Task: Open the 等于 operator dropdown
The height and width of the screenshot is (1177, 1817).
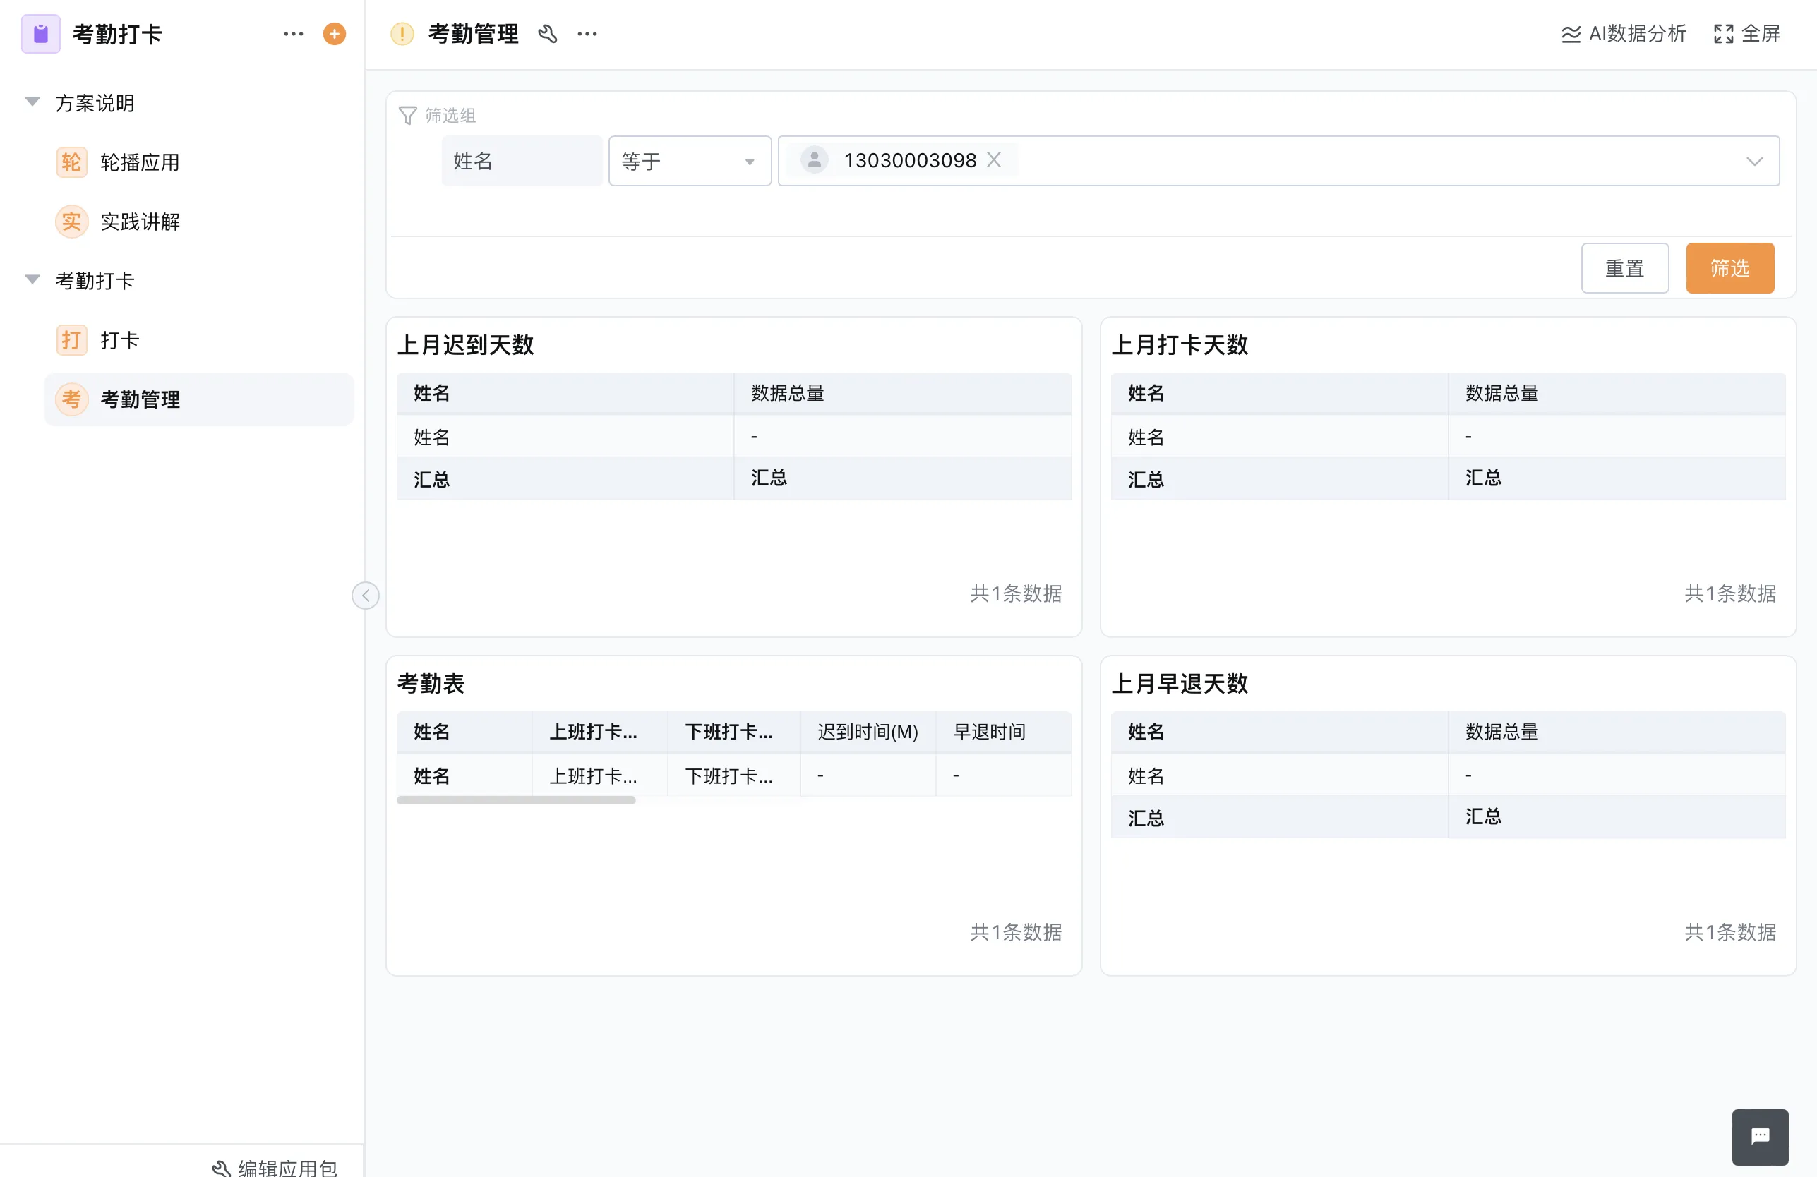Action: [x=689, y=161]
